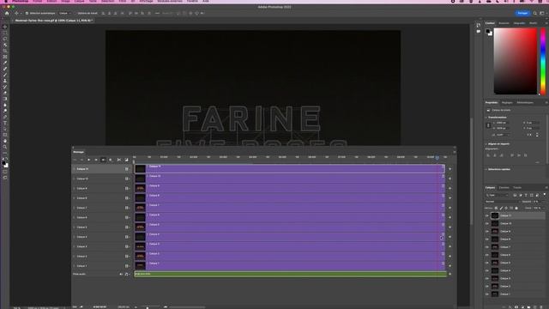Expand the Calque 11 track in timeline
The image size is (549, 309).
tap(74, 169)
